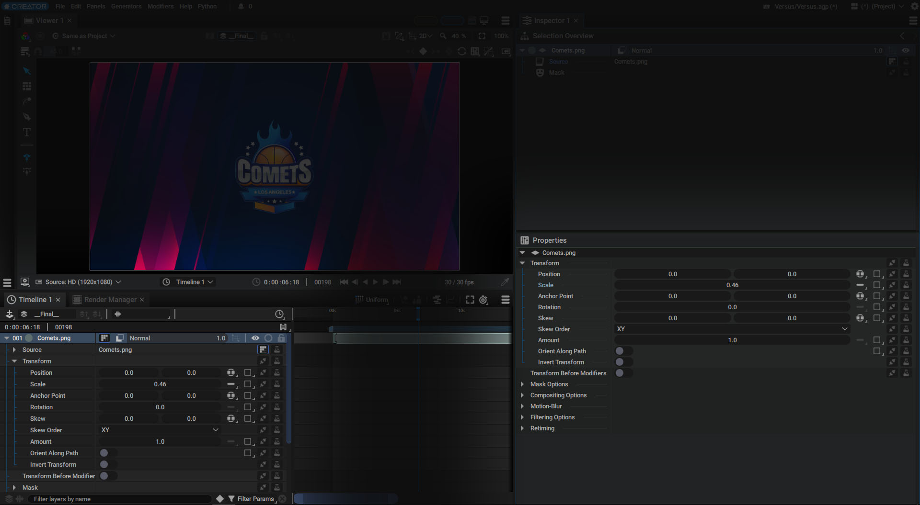This screenshot has height=505, width=920.
Task: Click the keyframe diamond beside layer filter
Action: tap(220, 499)
